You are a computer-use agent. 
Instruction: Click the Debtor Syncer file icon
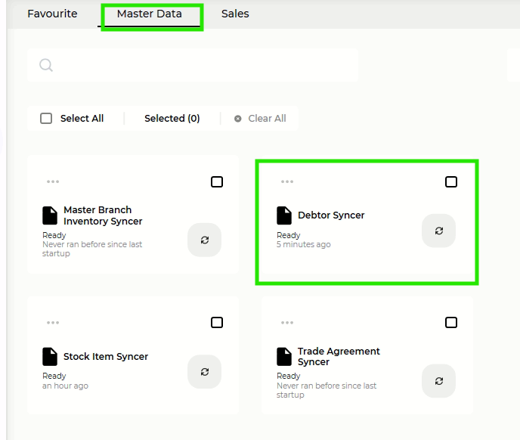pyautogui.click(x=284, y=215)
